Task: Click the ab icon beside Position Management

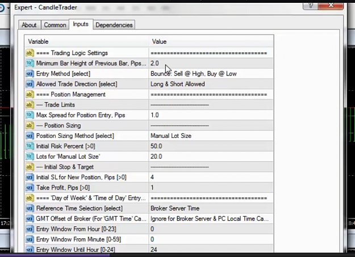Action: tap(30, 94)
